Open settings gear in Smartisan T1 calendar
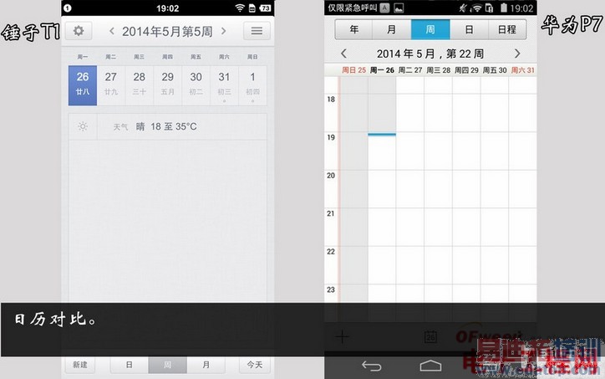The width and height of the screenshot is (605, 379). tap(79, 31)
